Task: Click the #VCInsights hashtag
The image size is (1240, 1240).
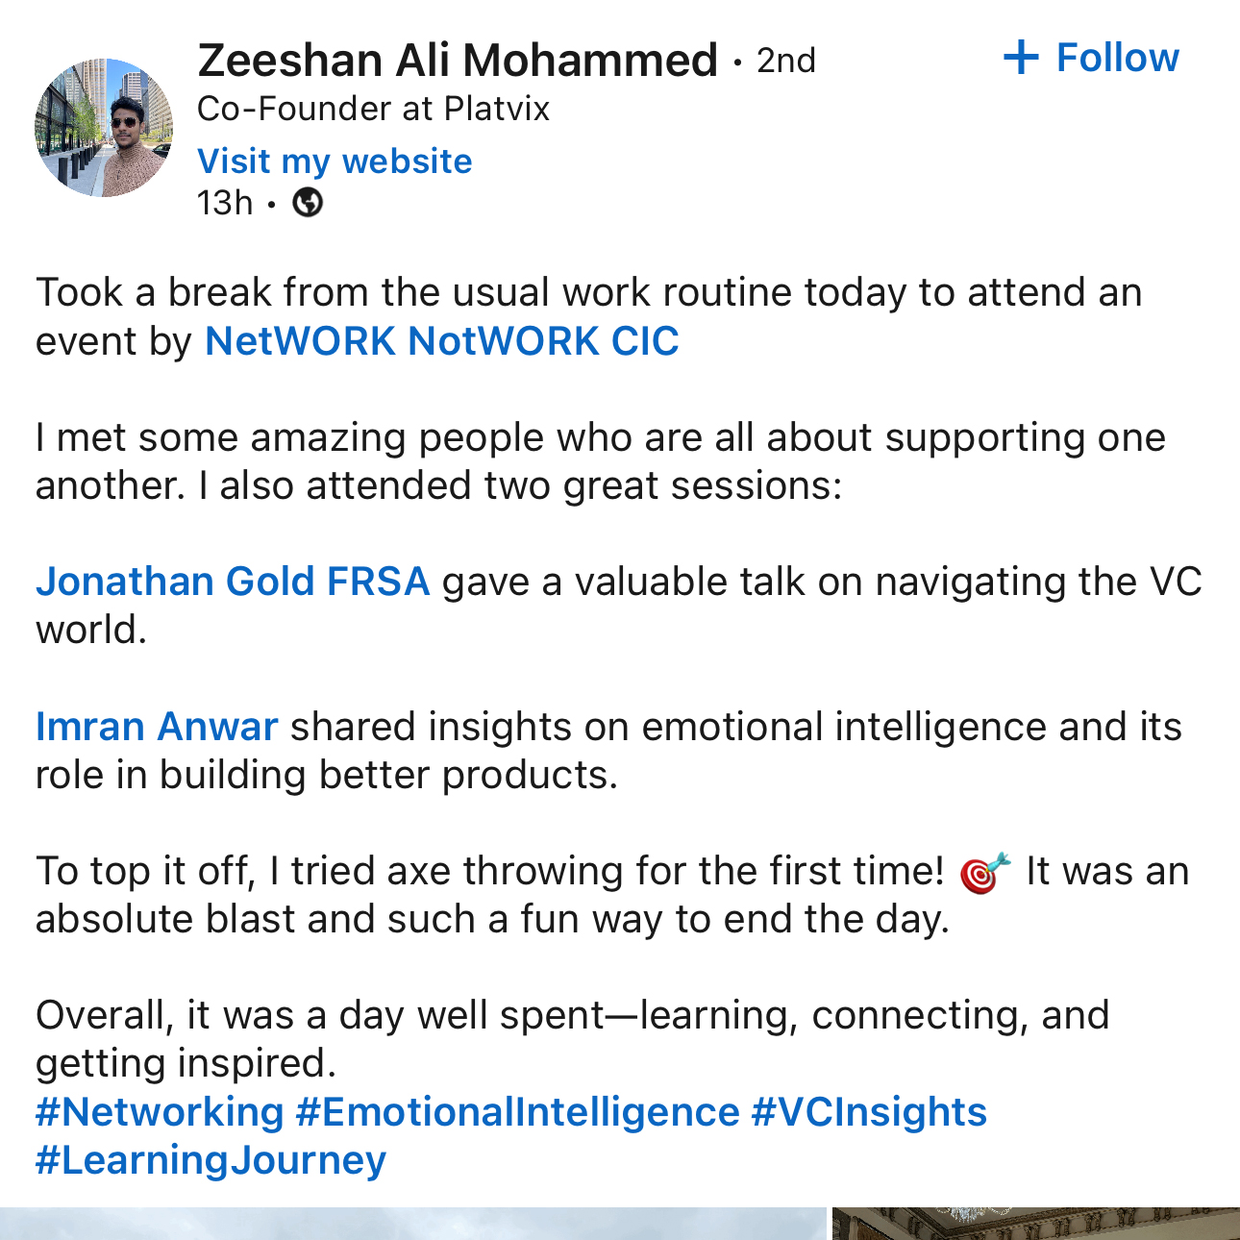Action: tap(868, 1112)
